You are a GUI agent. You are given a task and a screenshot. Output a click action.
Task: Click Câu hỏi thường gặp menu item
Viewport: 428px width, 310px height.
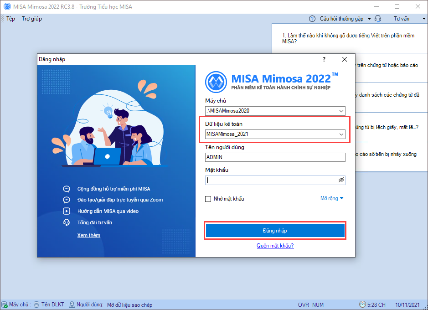pyautogui.click(x=341, y=19)
